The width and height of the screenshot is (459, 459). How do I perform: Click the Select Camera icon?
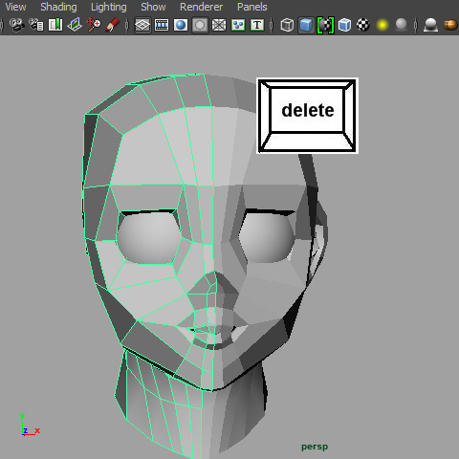[x=17, y=25]
